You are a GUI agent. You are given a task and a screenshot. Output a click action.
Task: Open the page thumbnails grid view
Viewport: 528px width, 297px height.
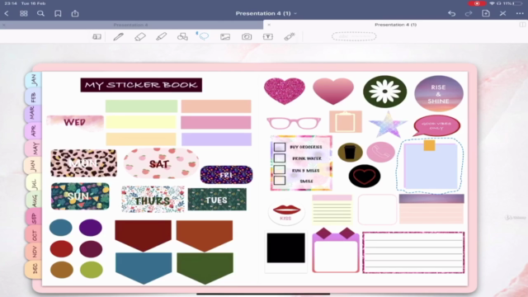coord(24,13)
